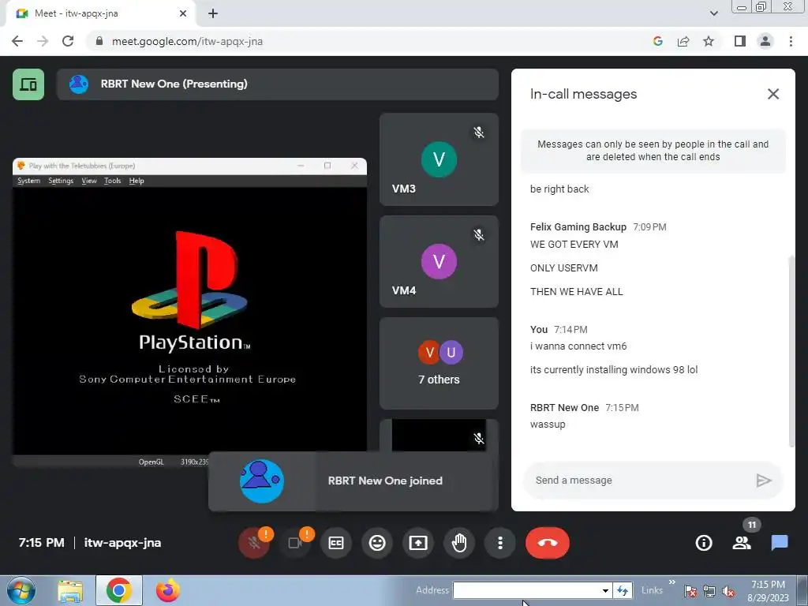This screenshot has width=808, height=606.
Task: Open meeting details info icon
Action: pyautogui.click(x=703, y=543)
